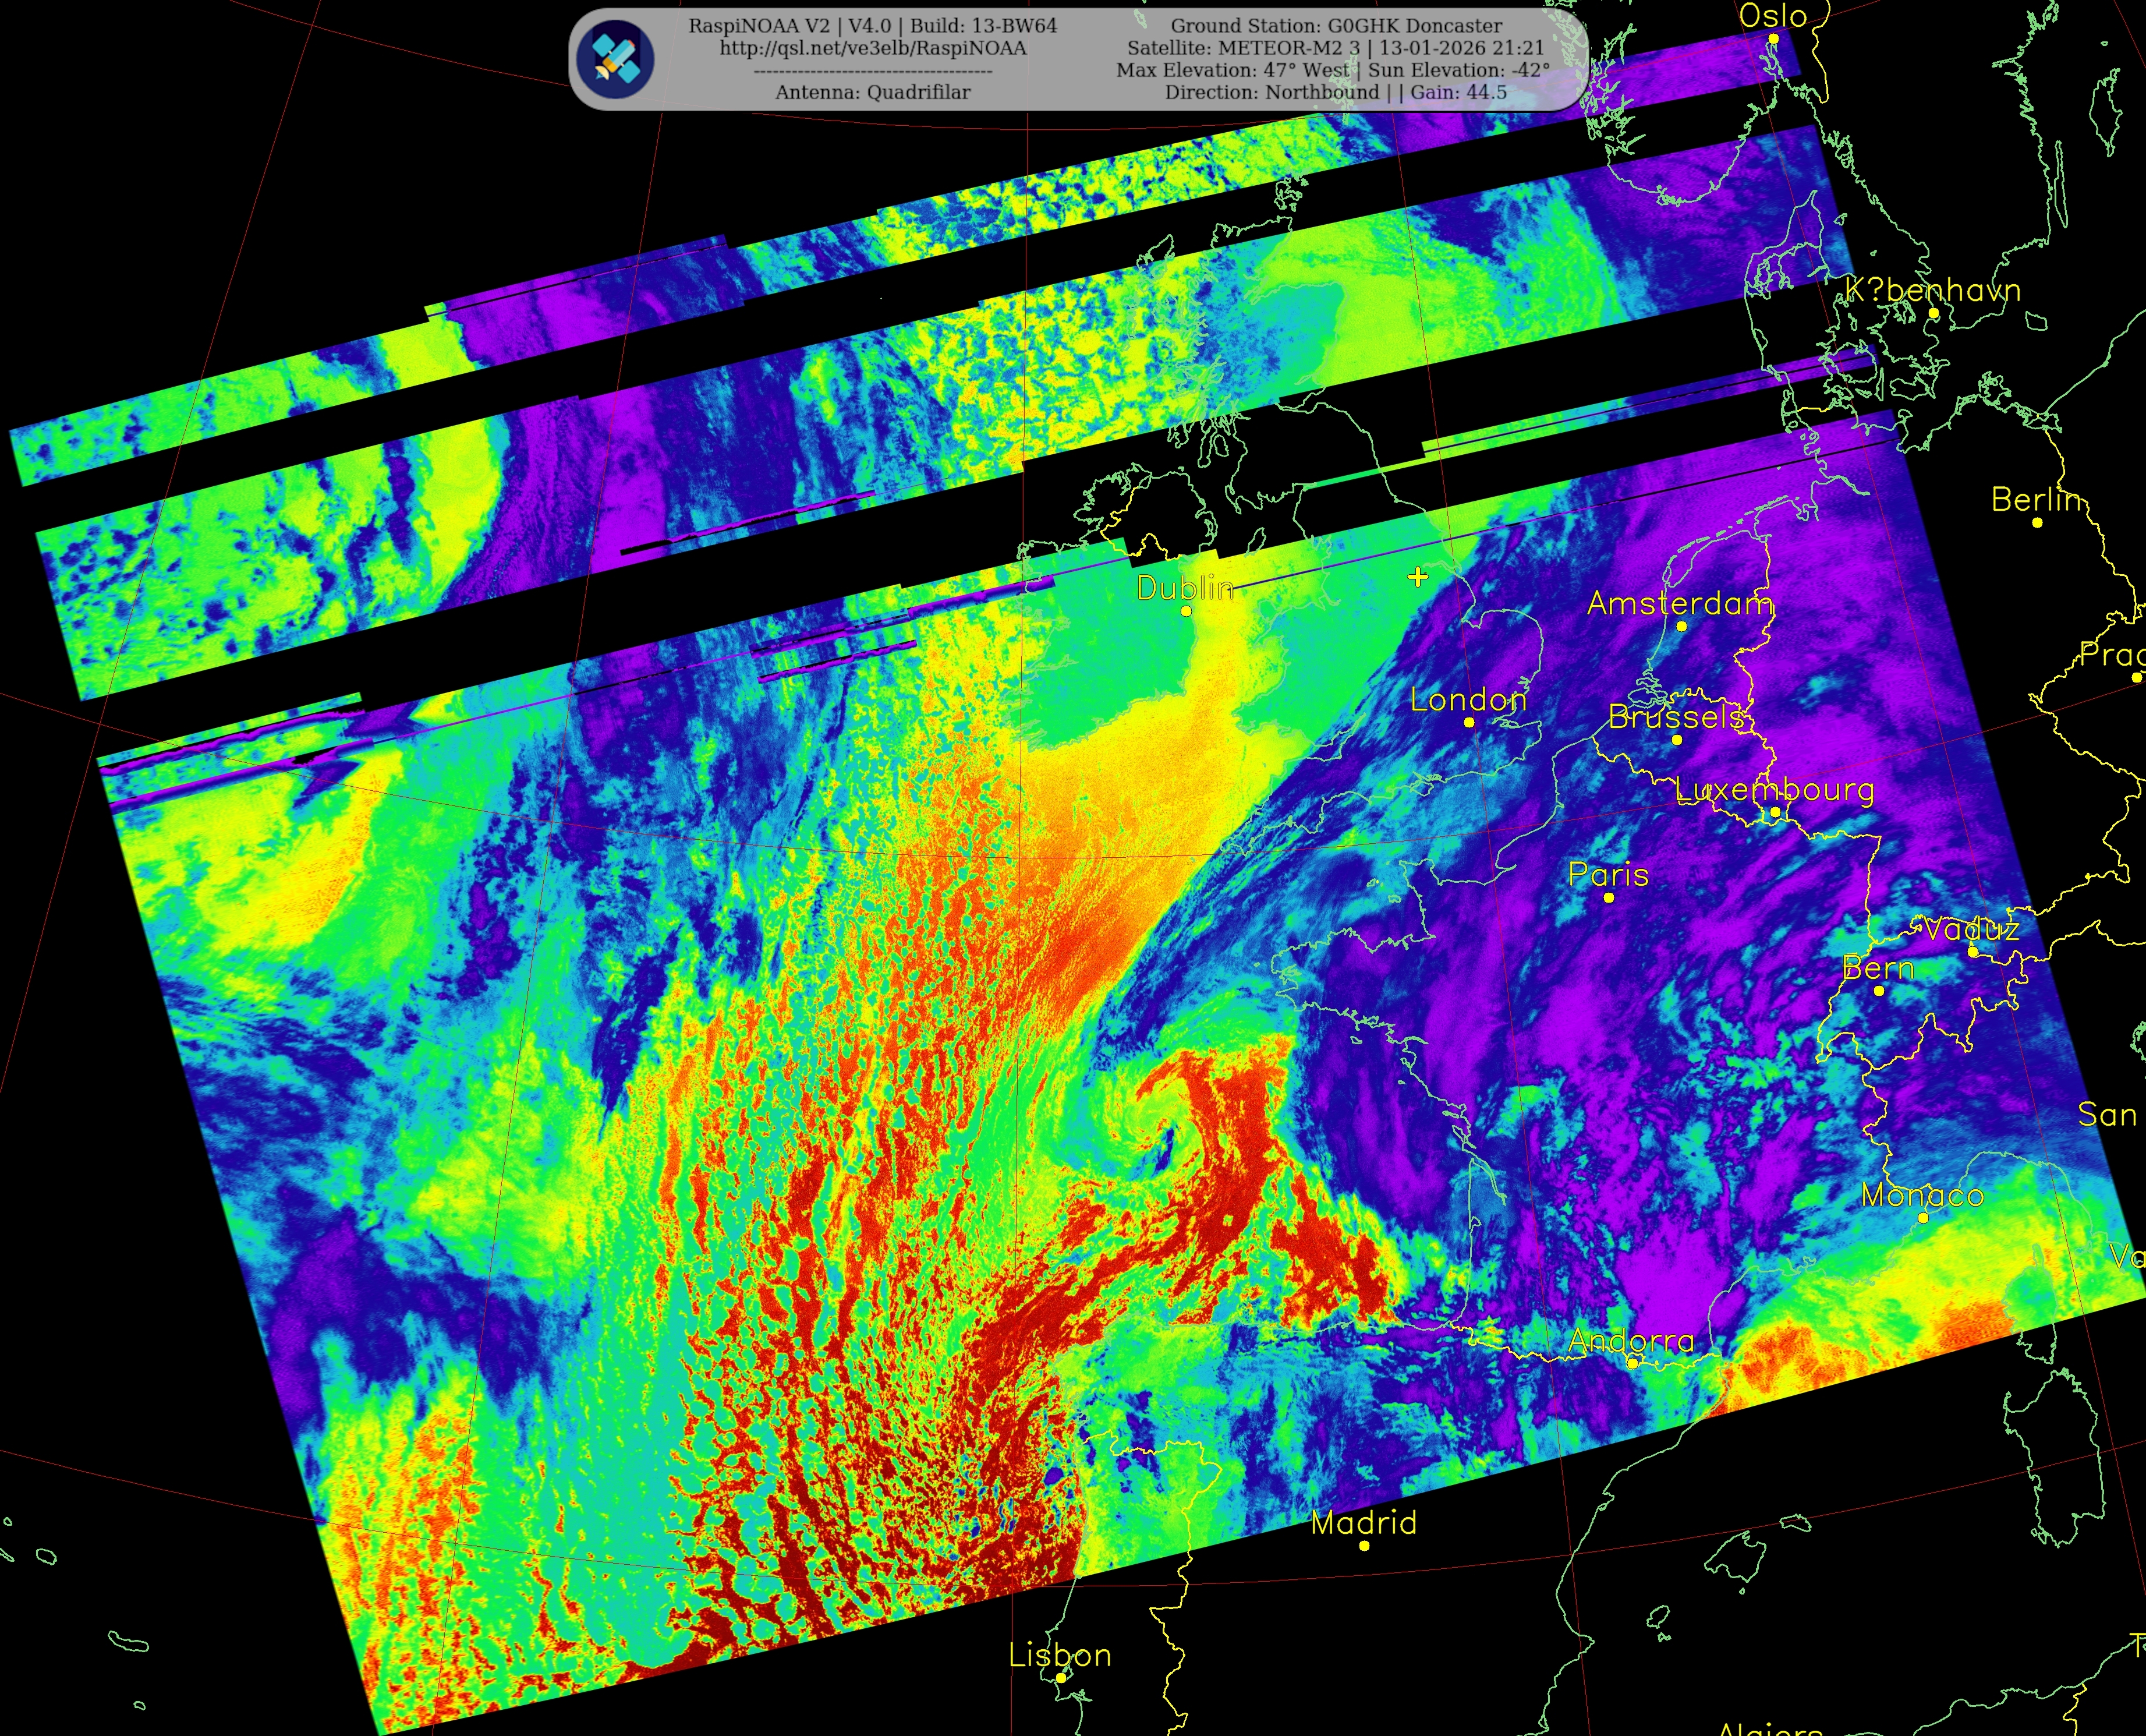2146x1736 pixels.
Task: Click the Paris city marker dot
Action: point(1608,898)
